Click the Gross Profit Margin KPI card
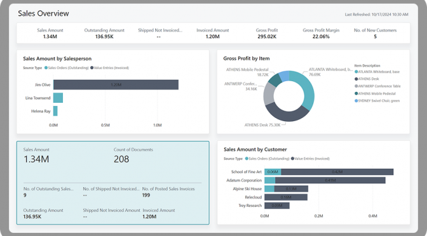This screenshot has width=427, height=236. pyautogui.click(x=321, y=34)
